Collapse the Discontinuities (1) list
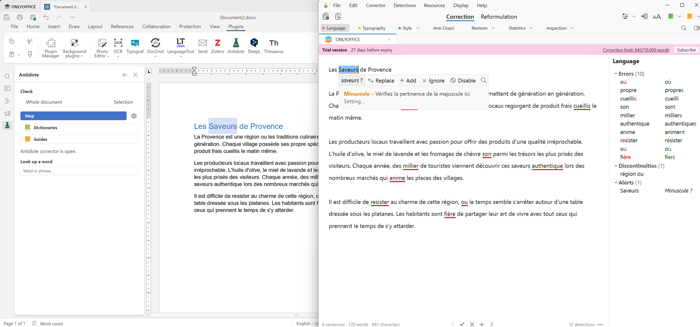This screenshot has width=700, height=327. 616,166
